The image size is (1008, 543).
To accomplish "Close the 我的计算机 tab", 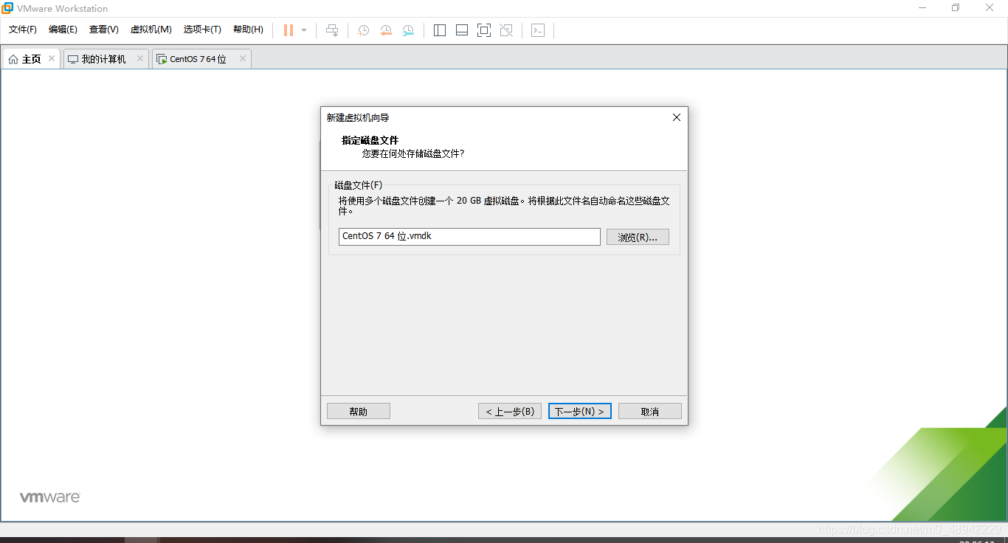I will (x=140, y=58).
